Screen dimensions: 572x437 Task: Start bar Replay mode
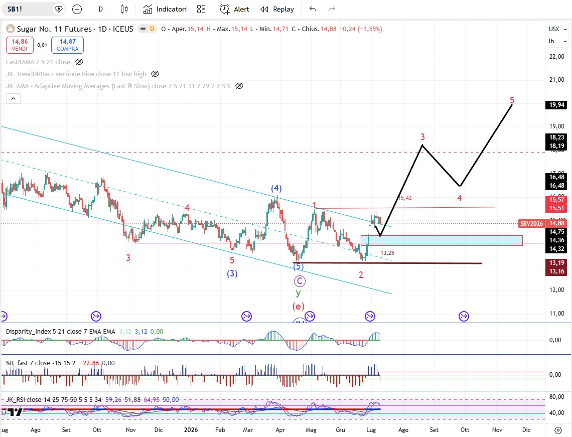point(277,9)
